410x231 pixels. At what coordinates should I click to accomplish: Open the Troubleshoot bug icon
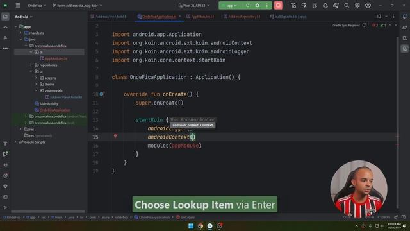(x=325, y=5)
